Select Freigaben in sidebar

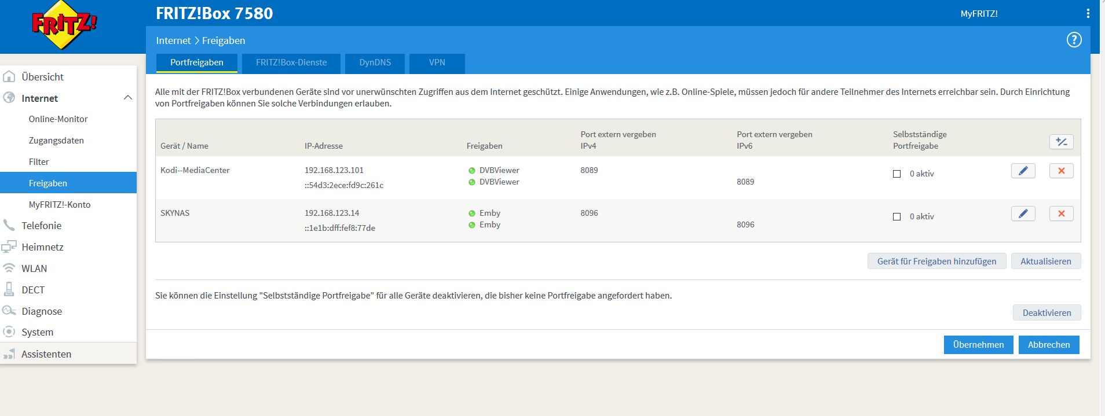point(68,183)
